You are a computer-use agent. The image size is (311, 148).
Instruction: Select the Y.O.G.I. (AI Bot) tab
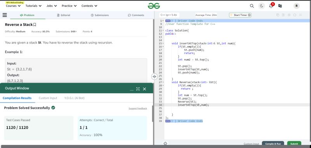coord(74,98)
